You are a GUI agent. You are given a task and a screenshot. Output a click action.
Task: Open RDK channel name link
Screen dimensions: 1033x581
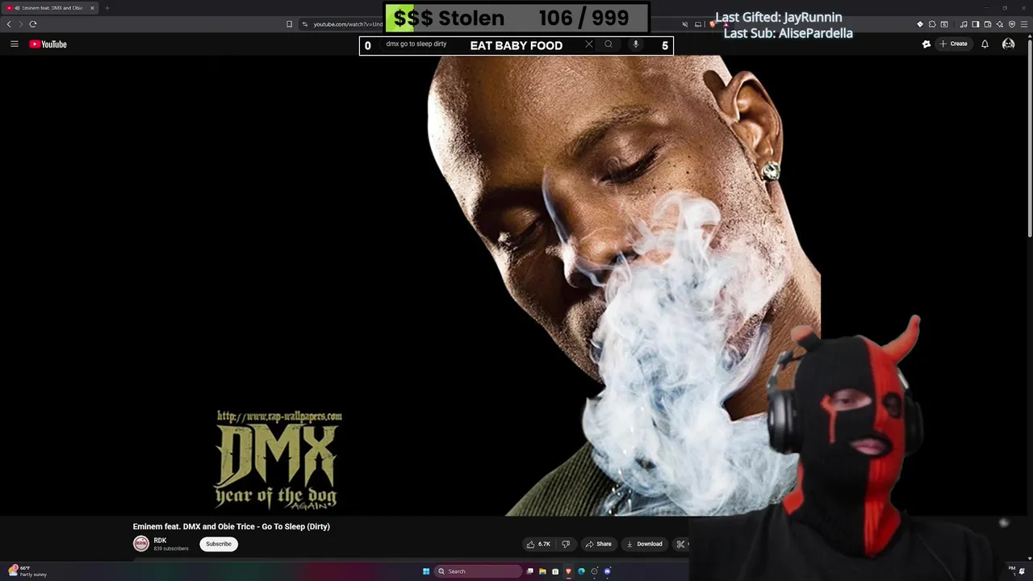(x=160, y=541)
